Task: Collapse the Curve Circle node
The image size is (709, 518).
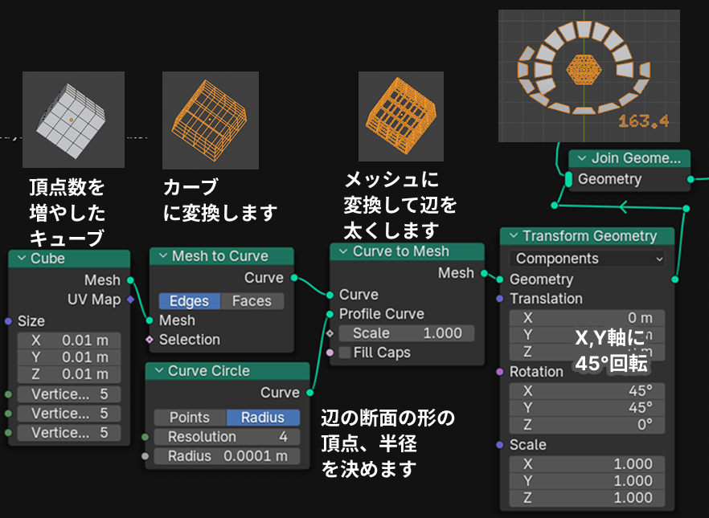Action: coord(157,372)
